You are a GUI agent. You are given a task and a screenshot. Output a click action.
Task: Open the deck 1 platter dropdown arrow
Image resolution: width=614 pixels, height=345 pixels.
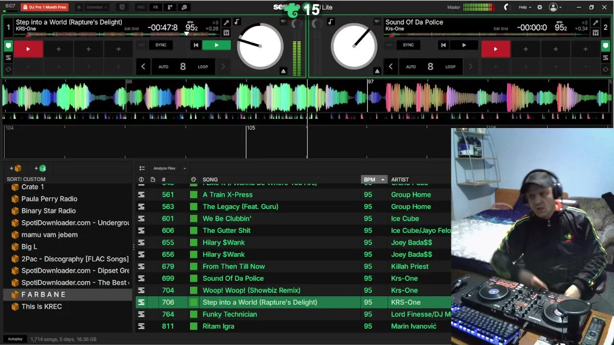[x=283, y=22]
